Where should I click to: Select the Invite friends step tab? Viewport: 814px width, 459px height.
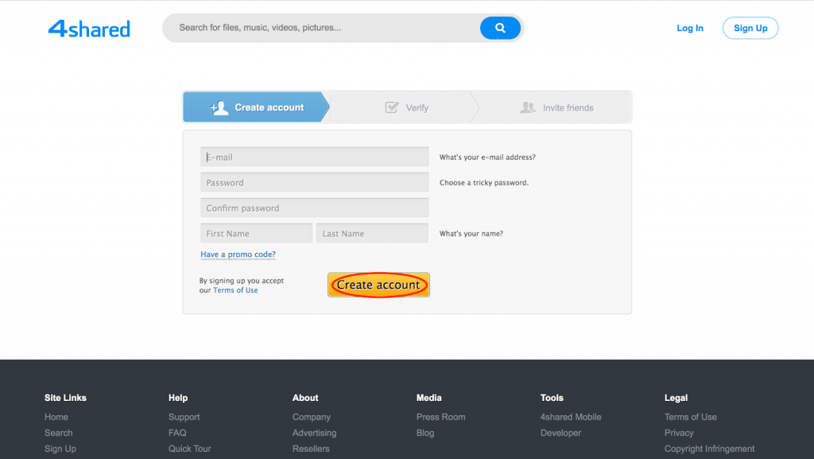pos(556,107)
